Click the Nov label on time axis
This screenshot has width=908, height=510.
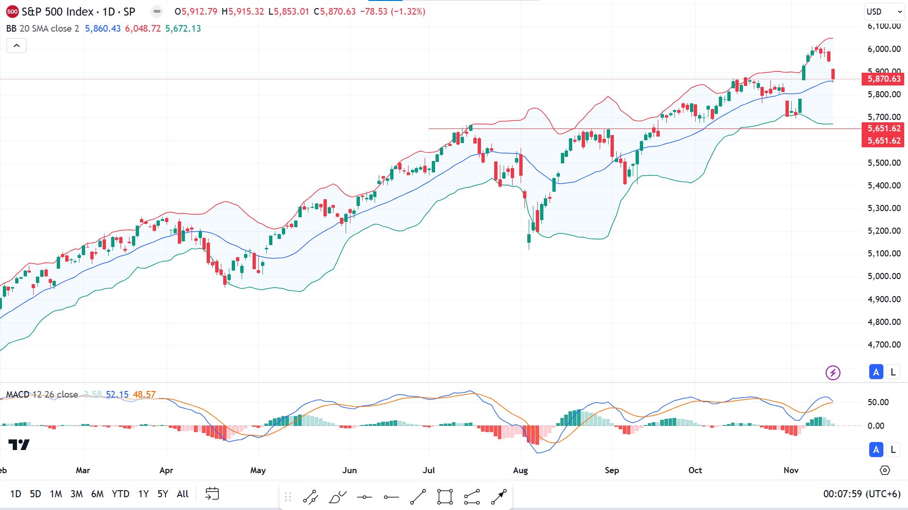pos(791,470)
